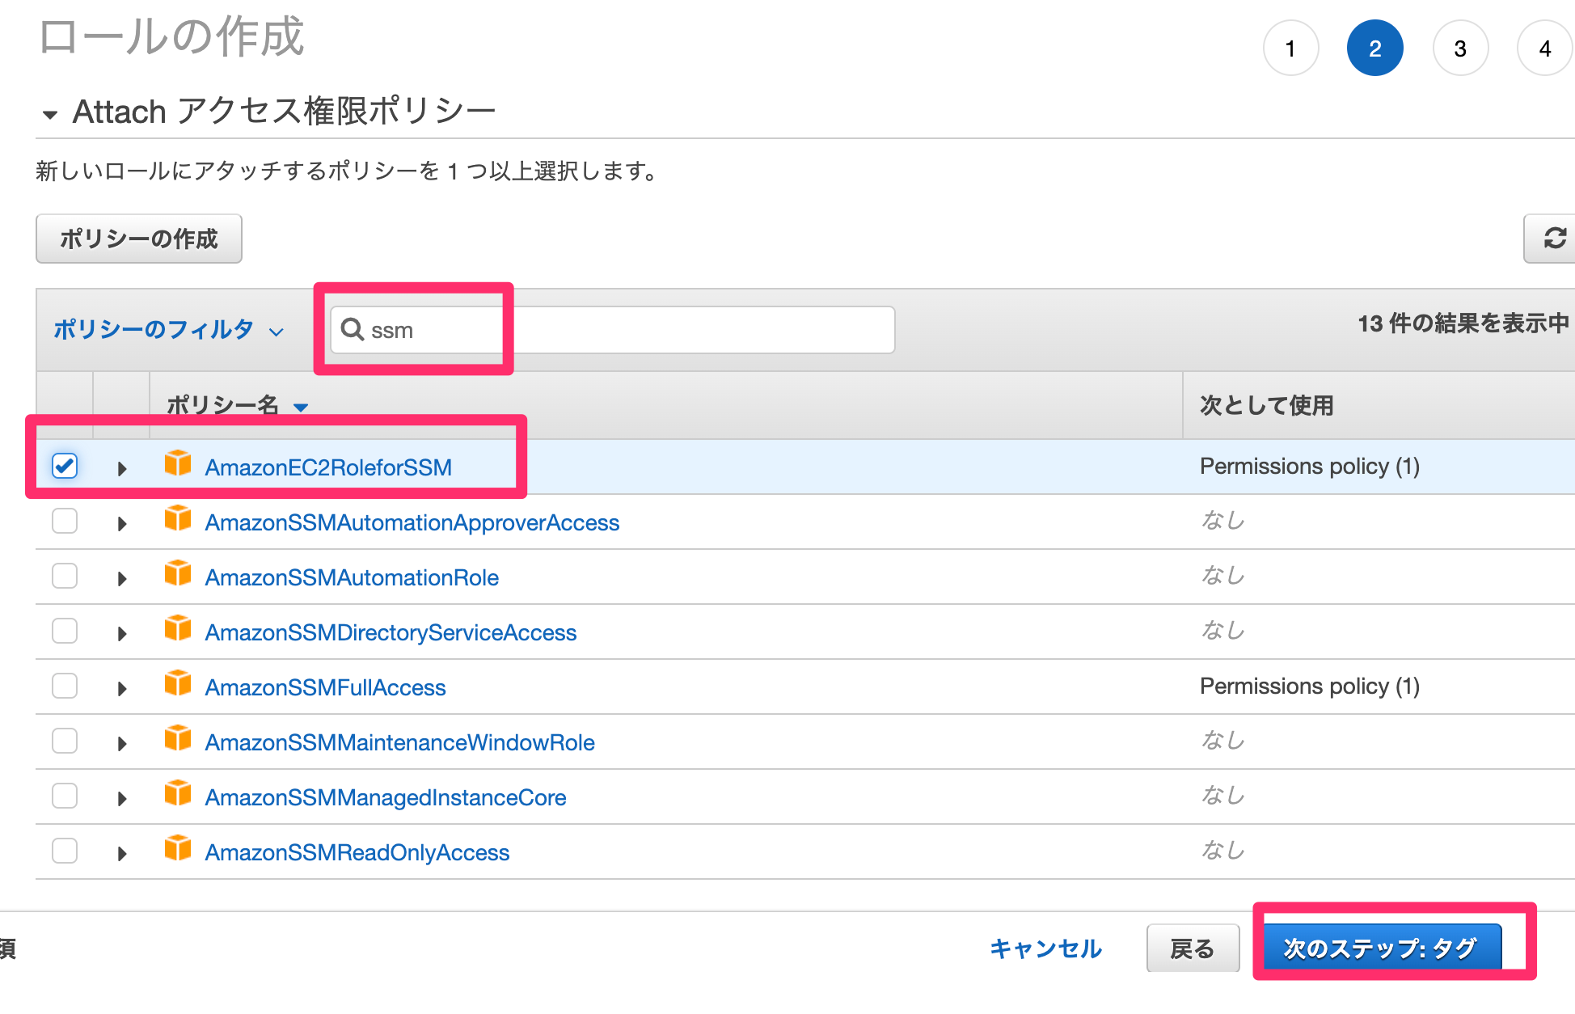Sort by ポリシー名 column header
1575x1014 pixels.
[x=237, y=404]
